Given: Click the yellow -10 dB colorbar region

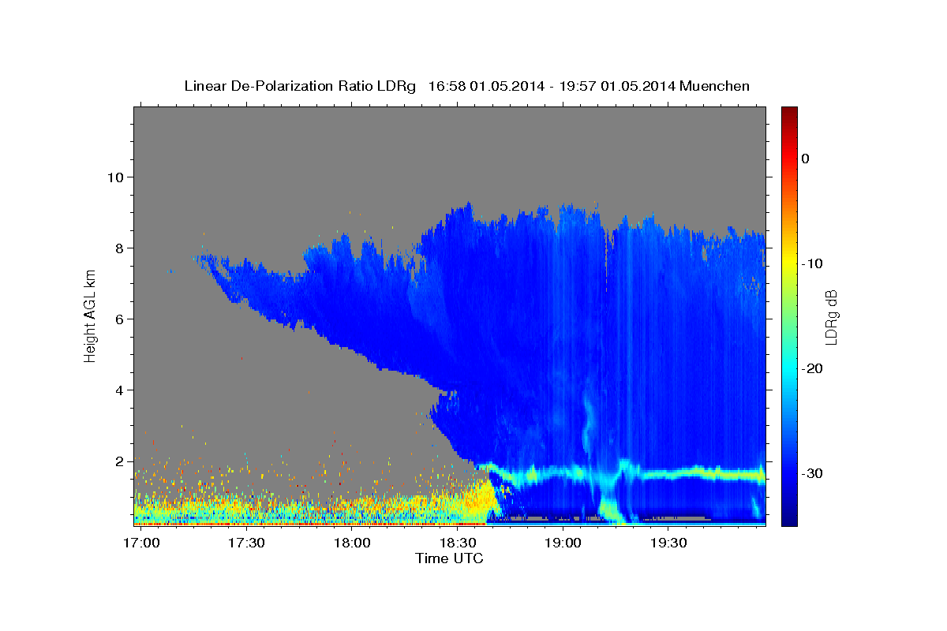Looking at the screenshot, I should pyautogui.click(x=789, y=263).
